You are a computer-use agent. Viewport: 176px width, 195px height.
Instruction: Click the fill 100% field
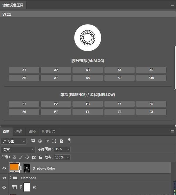point(60,157)
